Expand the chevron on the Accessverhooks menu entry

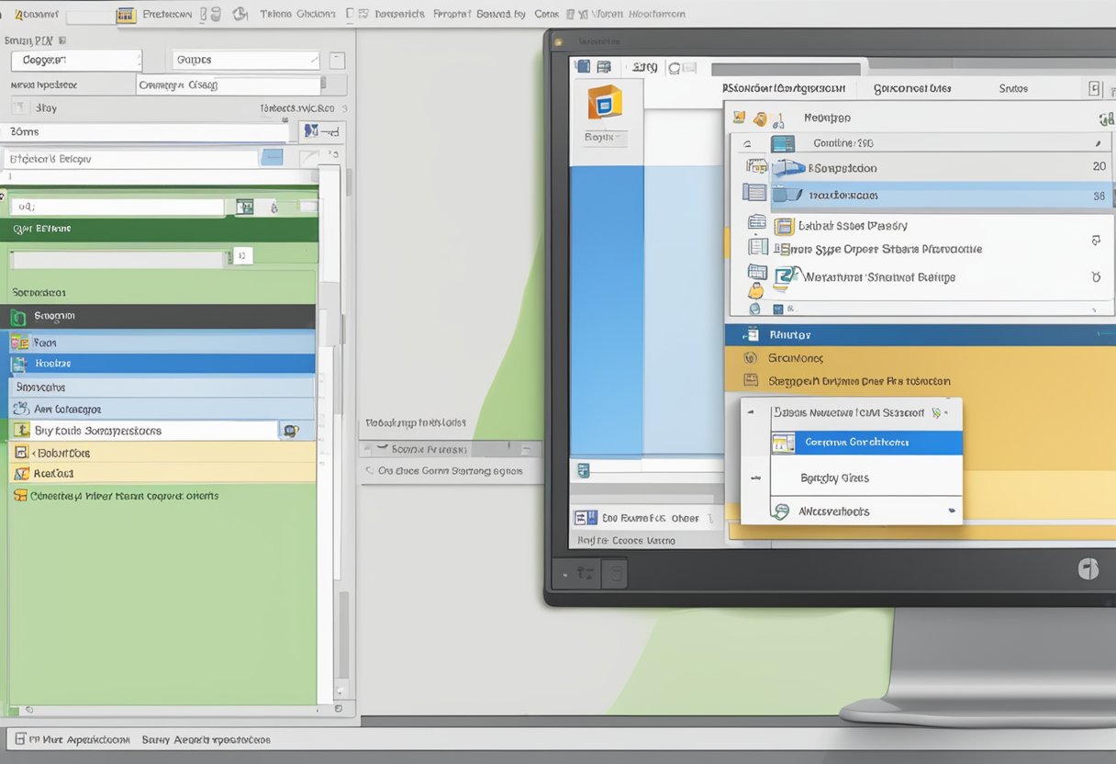point(952,510)
